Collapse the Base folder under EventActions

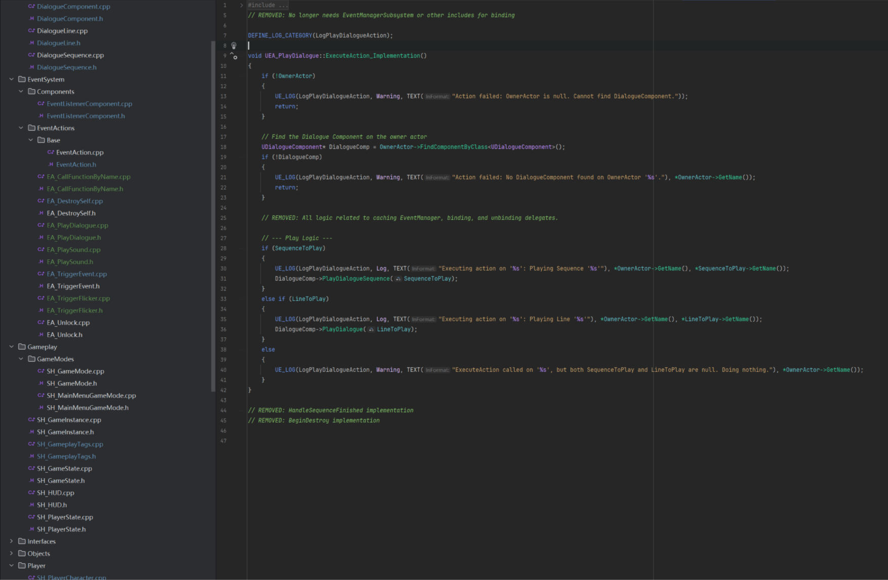(x=30, y=140)
